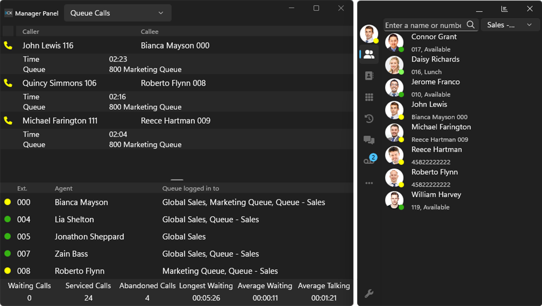Viewport: 542px width, 306px height.
Task: Open the dialpad grid icon
Action: [x=369, y=97]
